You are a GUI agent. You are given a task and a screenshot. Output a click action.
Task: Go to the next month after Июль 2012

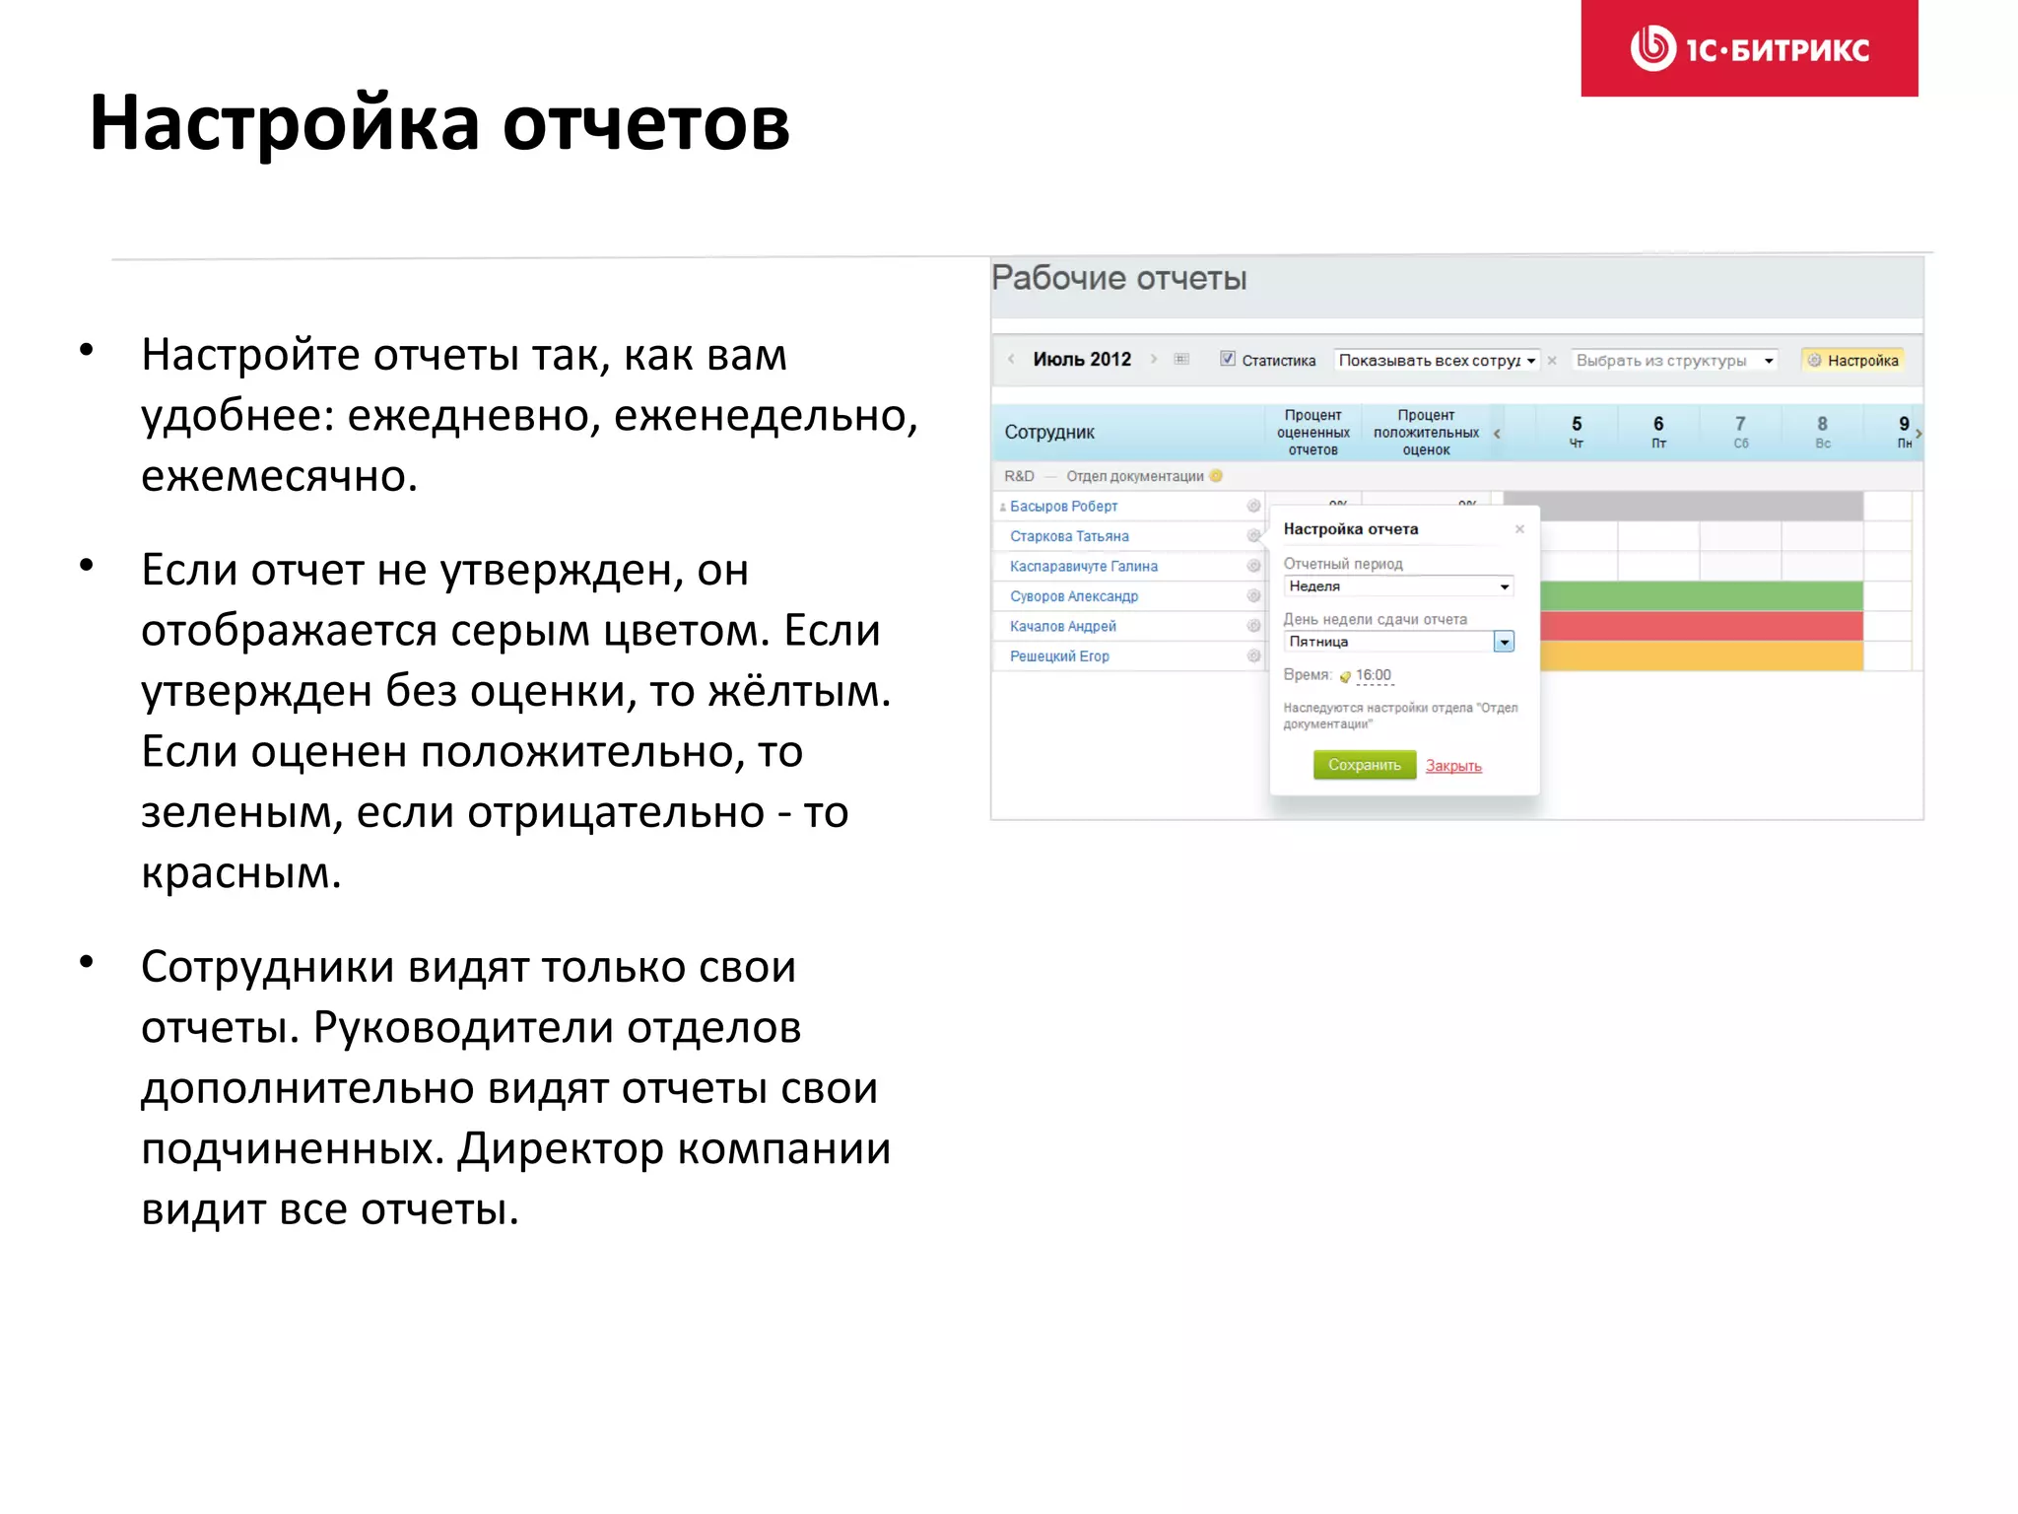click(1154, 360)
